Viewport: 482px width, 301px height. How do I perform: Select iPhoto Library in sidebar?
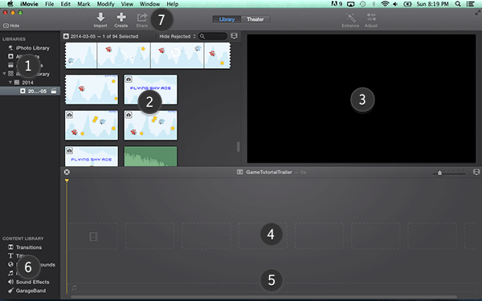coord(33,48)
